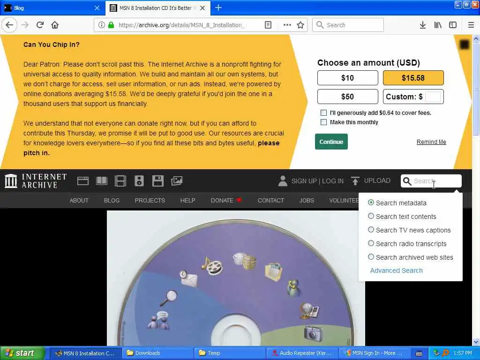Click the UPLOAD link text
Screen dimensions: 480x360
click(x=377, y=180)
